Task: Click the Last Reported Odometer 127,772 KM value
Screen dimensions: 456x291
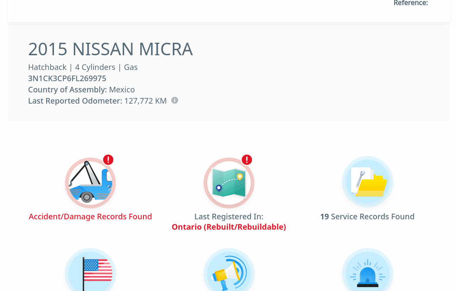Action: 146,101
